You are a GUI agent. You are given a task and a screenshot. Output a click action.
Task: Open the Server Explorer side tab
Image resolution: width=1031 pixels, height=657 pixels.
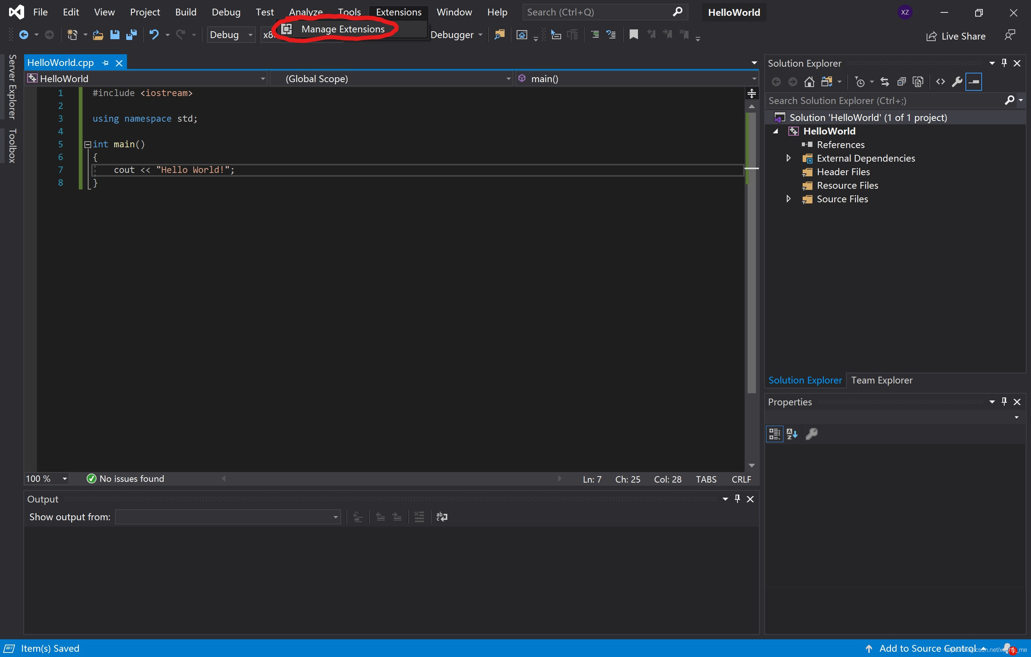point(12,87)
